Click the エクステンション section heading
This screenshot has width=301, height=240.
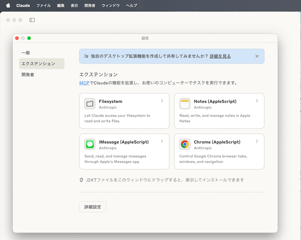tap(98, 74)
